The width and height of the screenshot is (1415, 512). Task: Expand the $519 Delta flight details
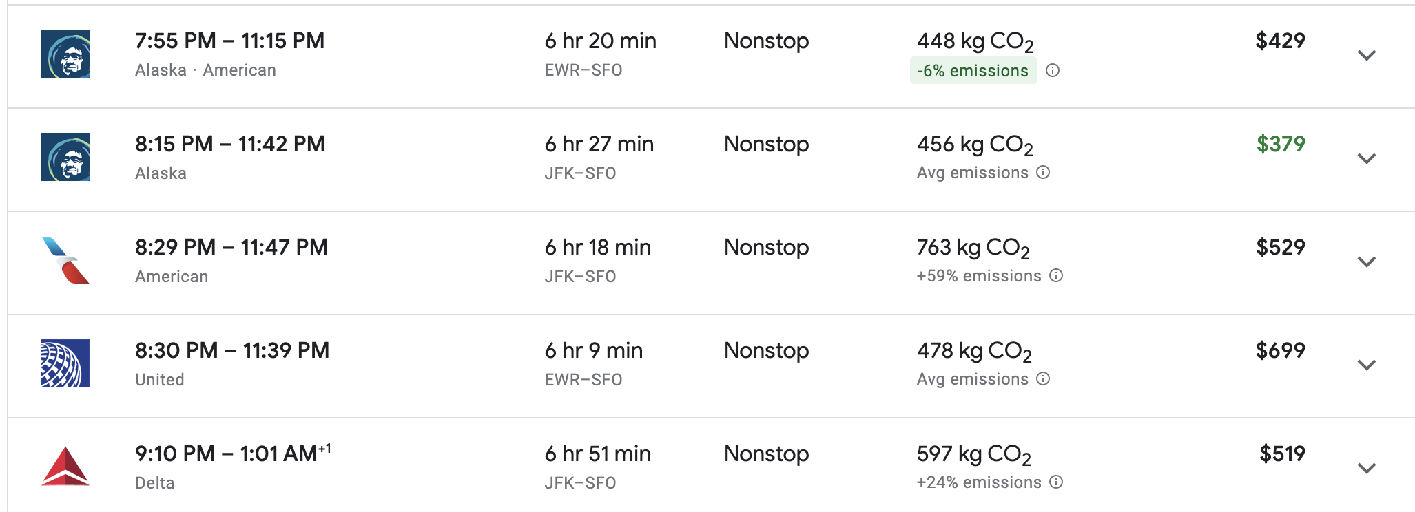(x=1366, y=468)
